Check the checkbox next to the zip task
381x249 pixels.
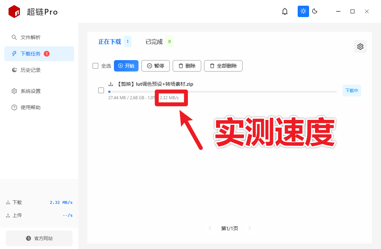[x=101, y=90]
